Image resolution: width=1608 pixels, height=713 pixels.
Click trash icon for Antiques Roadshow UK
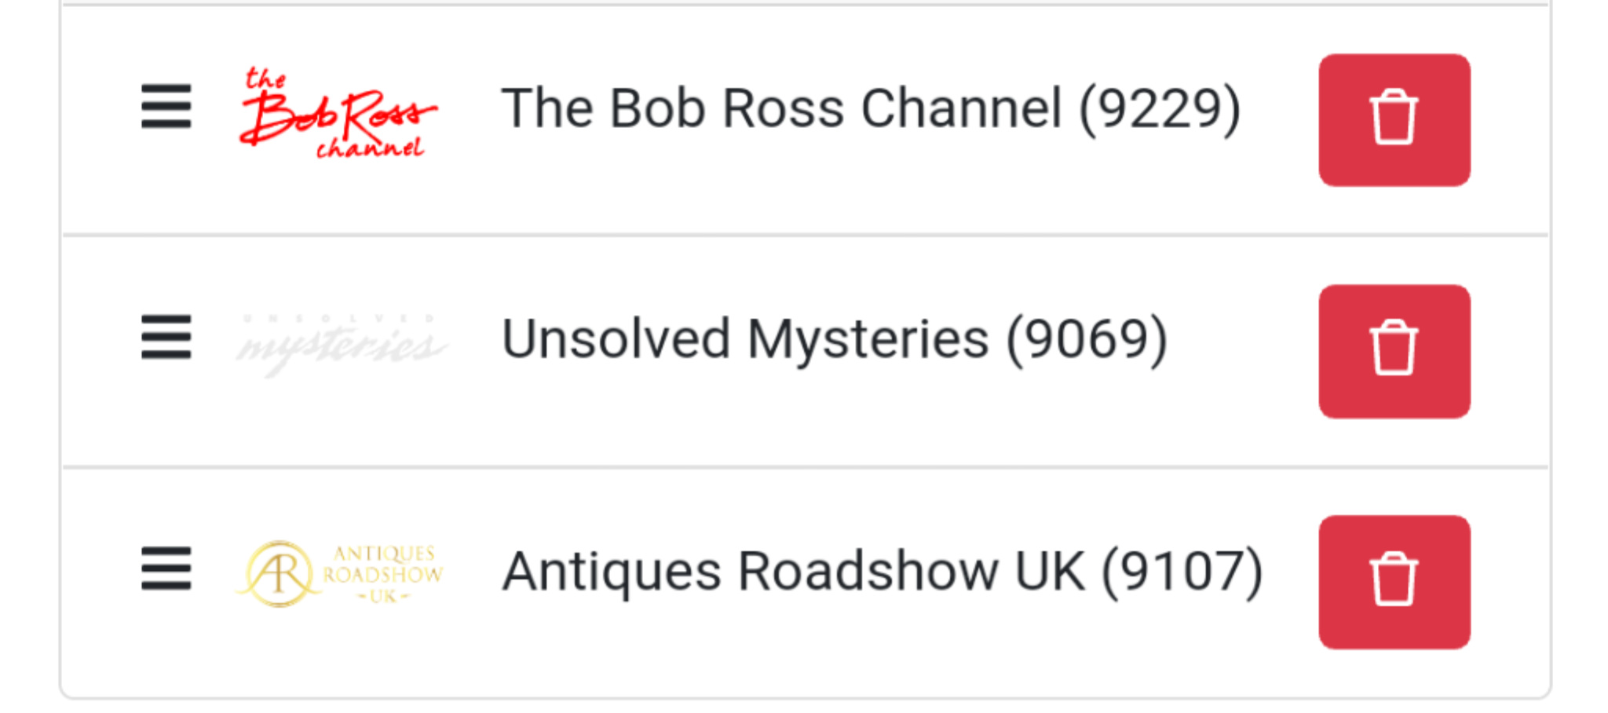tap(1394, 582)
